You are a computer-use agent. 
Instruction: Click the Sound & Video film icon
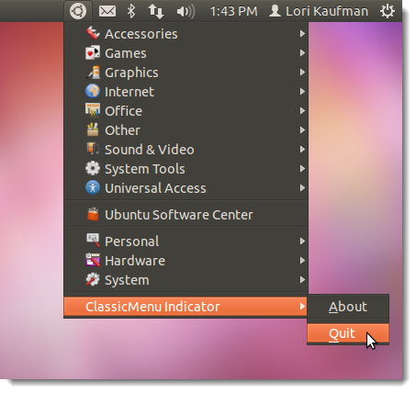(x=93, y=150)
